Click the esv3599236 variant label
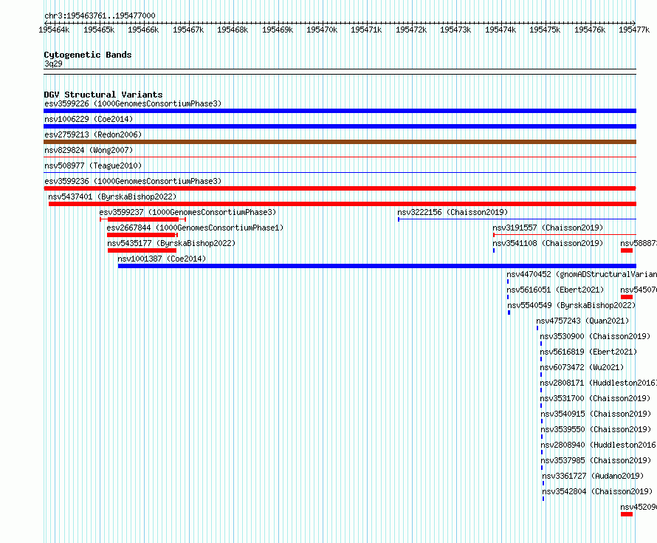Screen dimensions: 657x543 [133, 181]
